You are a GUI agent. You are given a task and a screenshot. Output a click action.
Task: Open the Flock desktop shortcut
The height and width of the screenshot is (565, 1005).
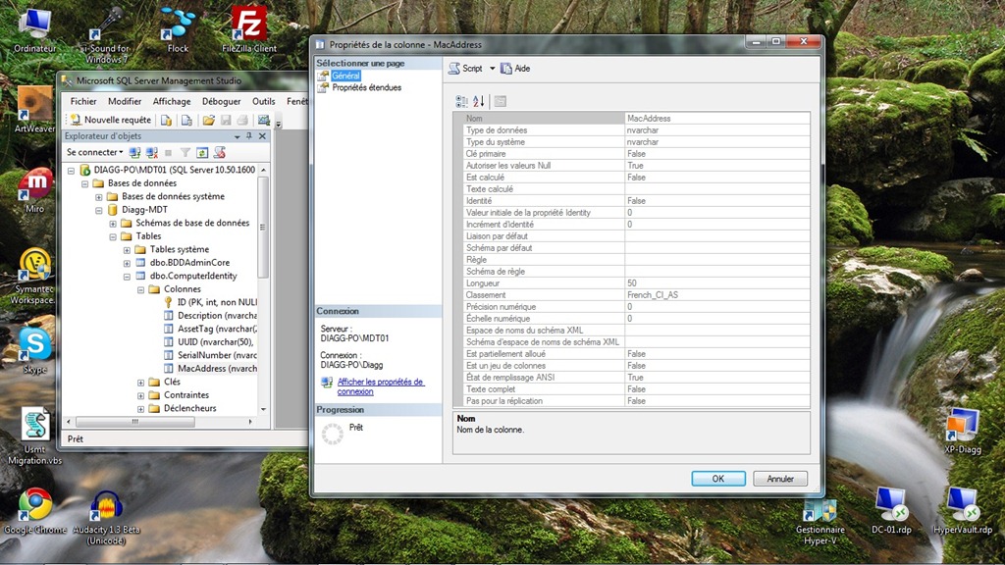[178, 30]
